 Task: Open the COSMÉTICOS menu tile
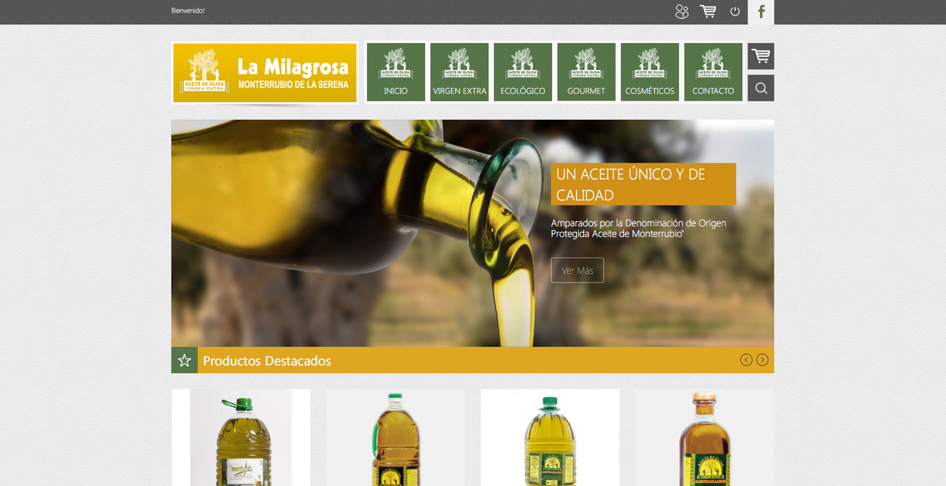tap(649, 72)
